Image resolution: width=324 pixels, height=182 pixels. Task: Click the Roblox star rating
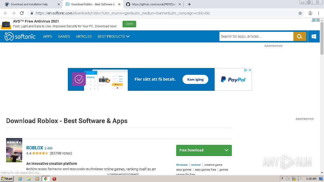[40, 153]
